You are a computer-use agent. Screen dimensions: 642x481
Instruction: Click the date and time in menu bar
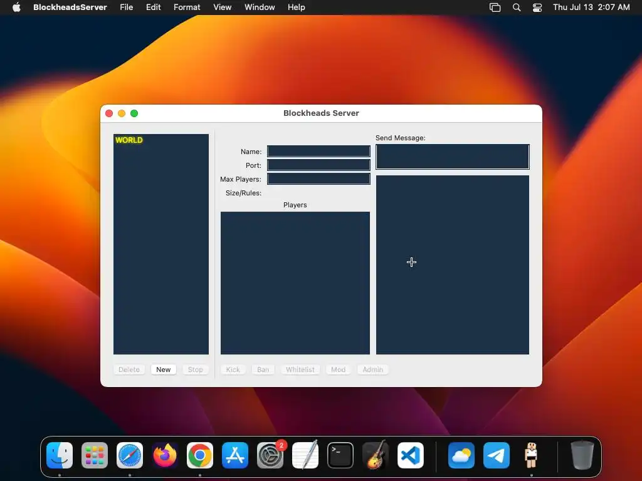[x=591, y=8]
